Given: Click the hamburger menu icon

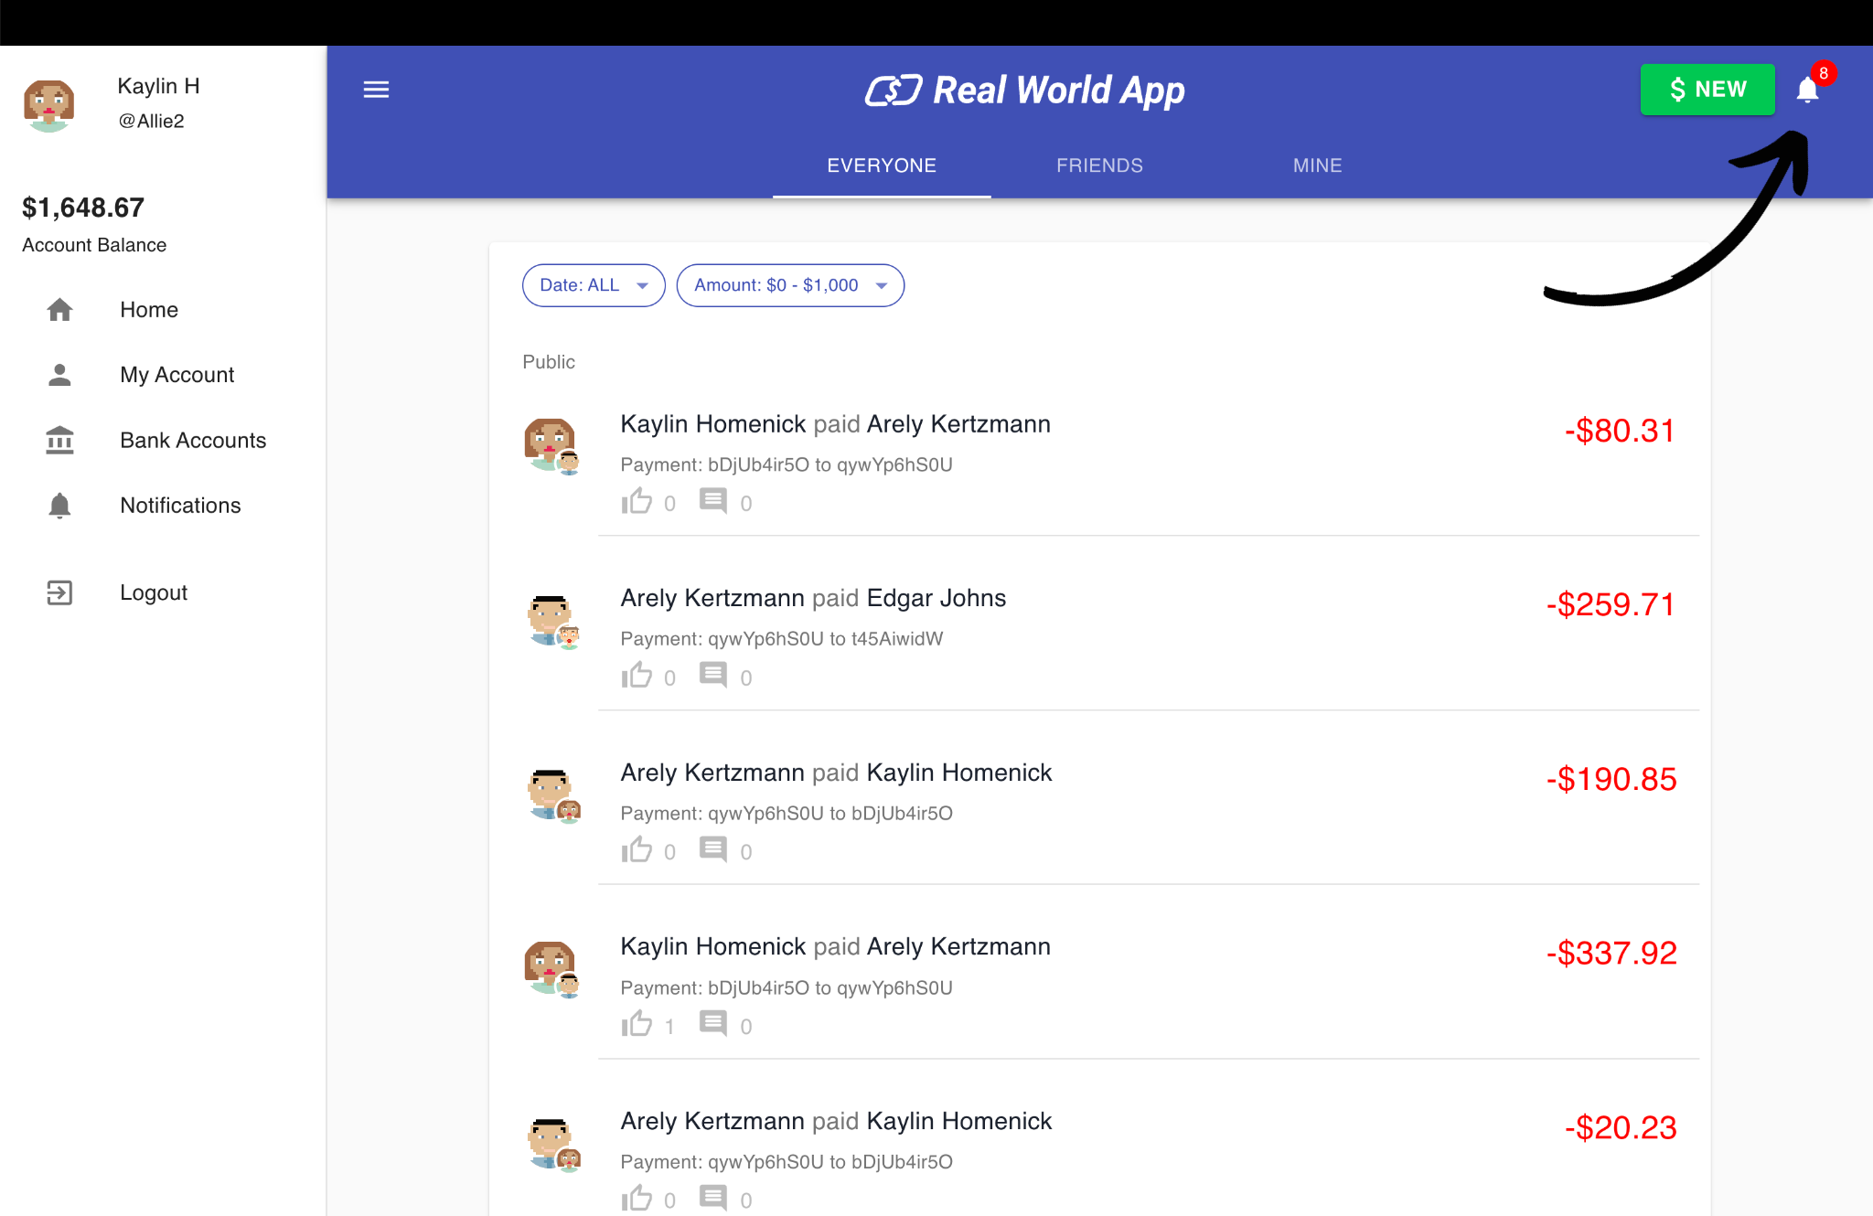Looking at the screenshot, I should [x=377, y=89].
